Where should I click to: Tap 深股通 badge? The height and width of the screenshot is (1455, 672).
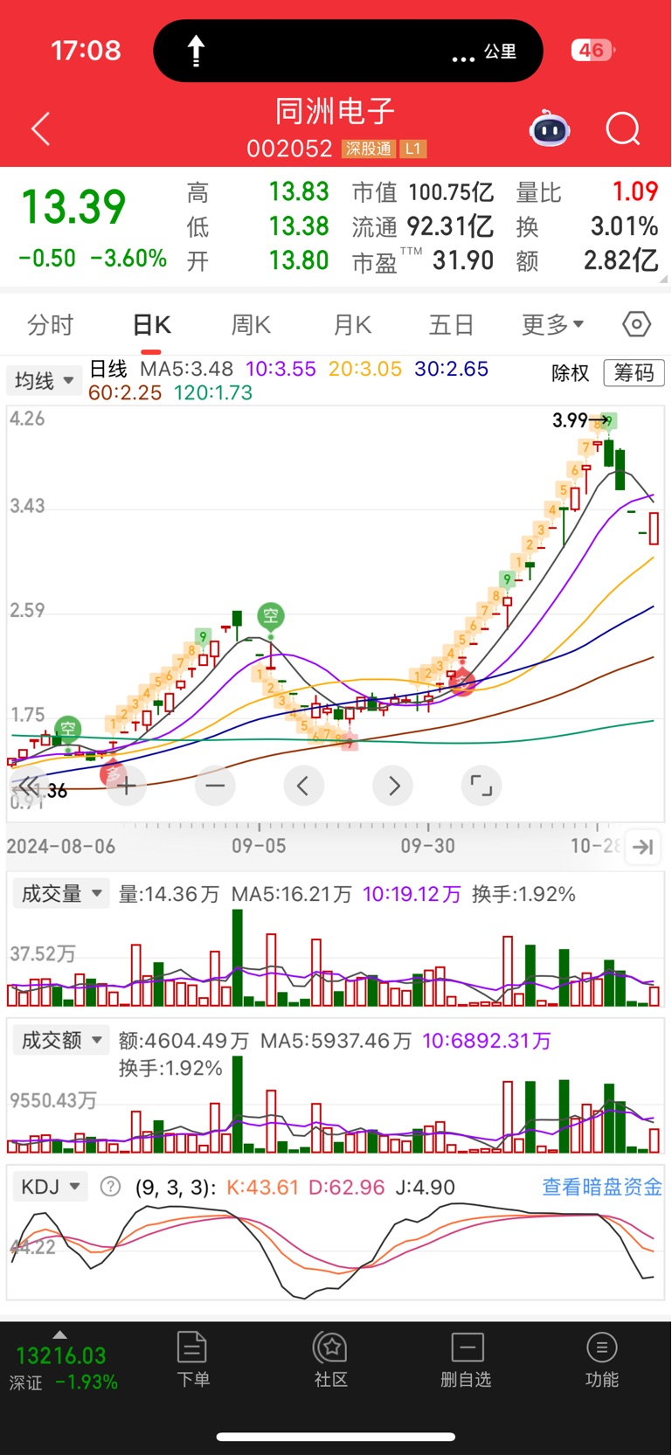tap(368, 149)
